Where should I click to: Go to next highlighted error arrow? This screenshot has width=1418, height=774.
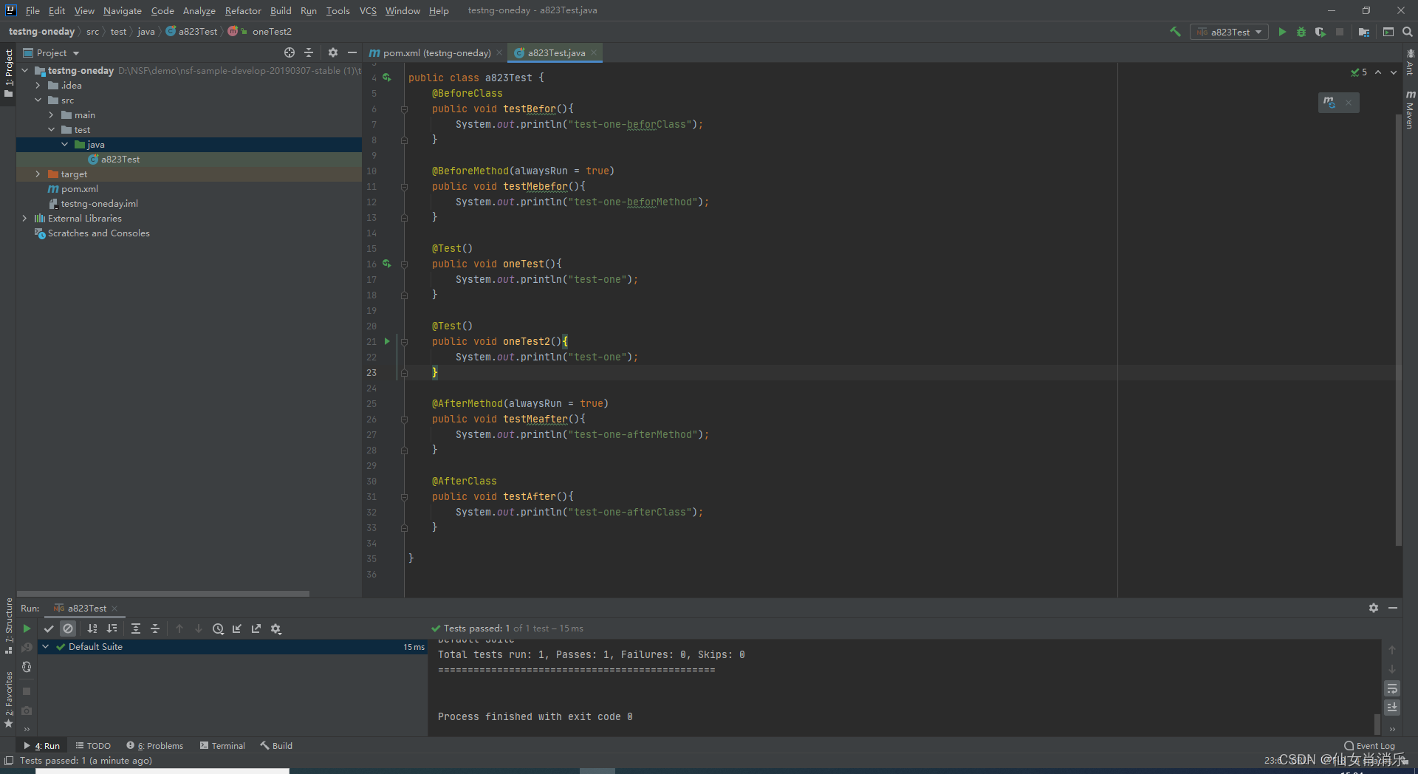(x=1394, y=72)
